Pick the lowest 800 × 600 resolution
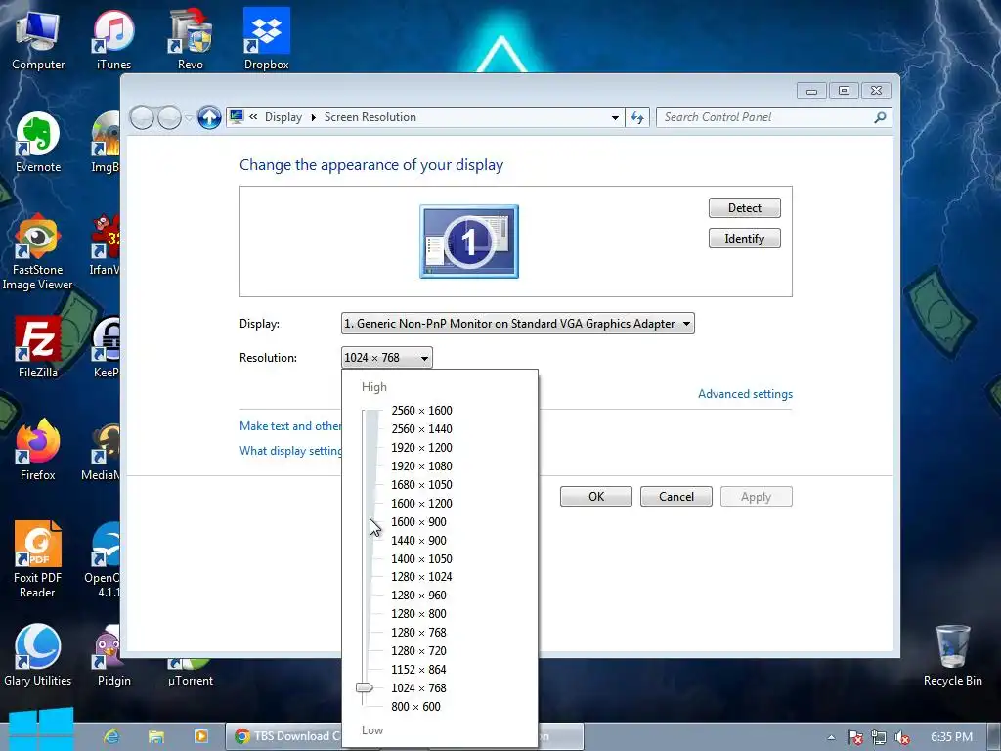 coord(415,706)
